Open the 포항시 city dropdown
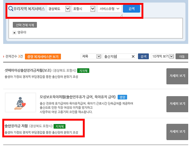Image resolution: width=193 pixels, height=146 pixels. click(x=84, y=9)
